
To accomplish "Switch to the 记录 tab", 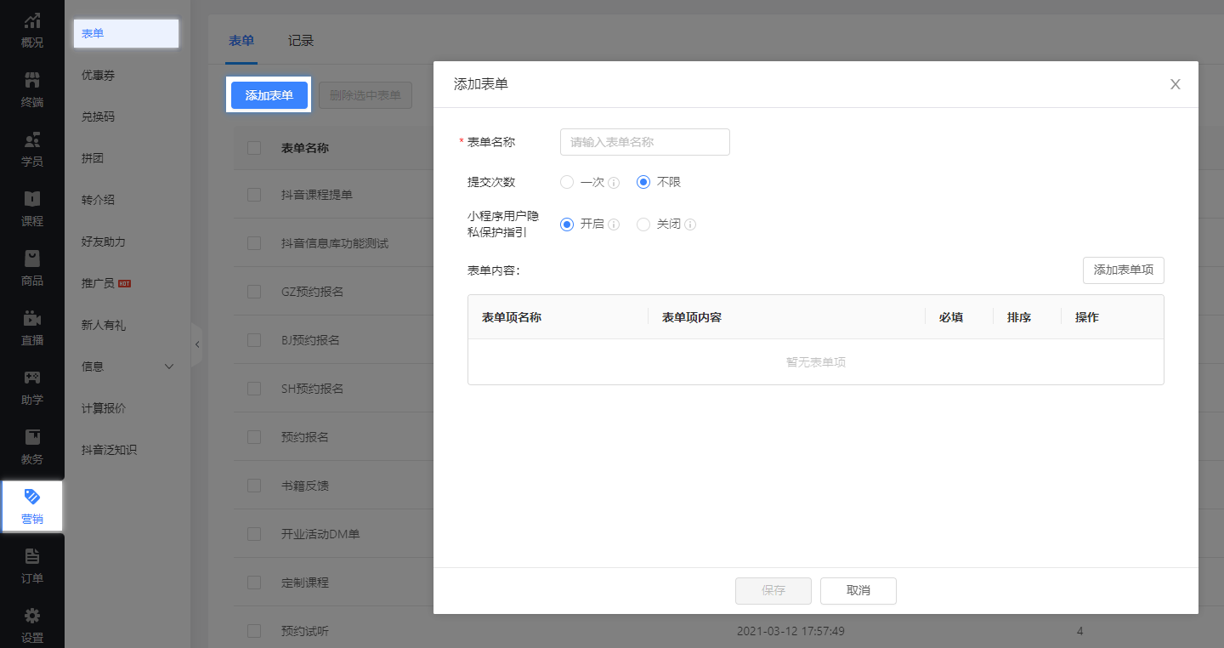I will pyautogui.click(x=301, y=41).
